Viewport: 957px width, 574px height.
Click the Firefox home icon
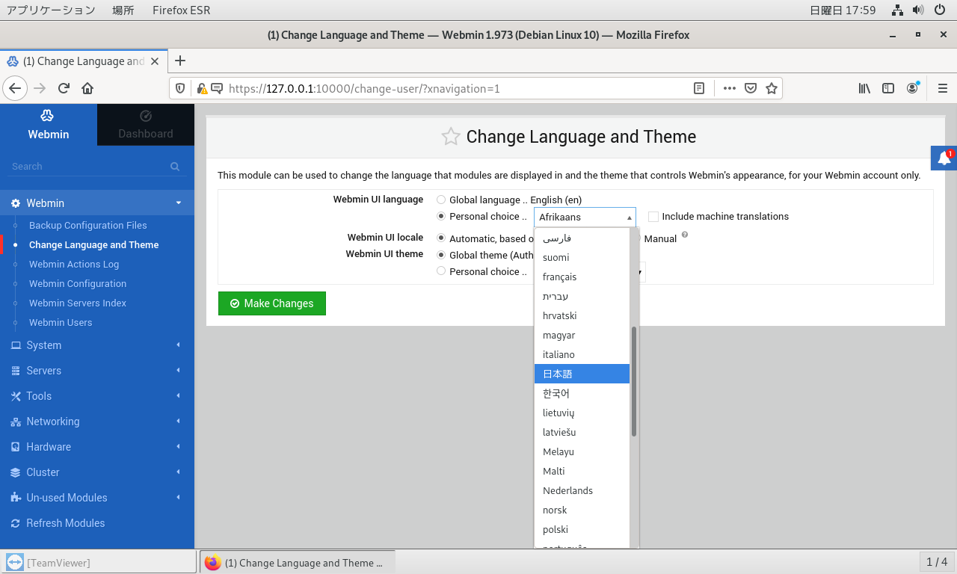click(x=87, y=88)
